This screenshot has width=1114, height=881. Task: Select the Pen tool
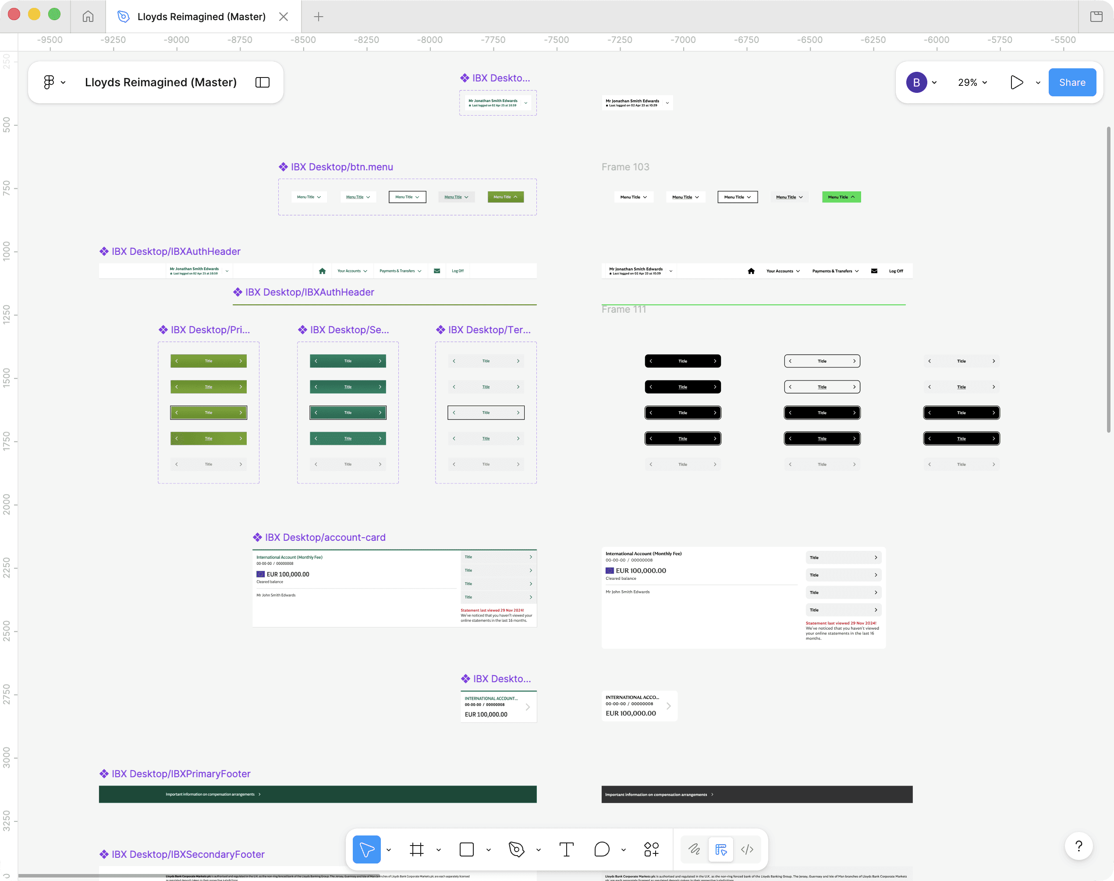(516, 849)
